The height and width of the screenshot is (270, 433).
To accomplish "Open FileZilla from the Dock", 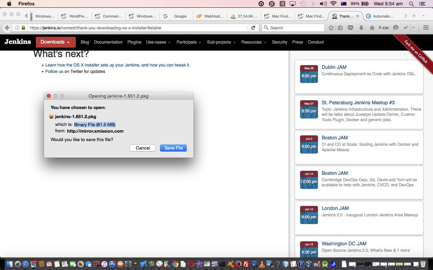I will point(246,264).
